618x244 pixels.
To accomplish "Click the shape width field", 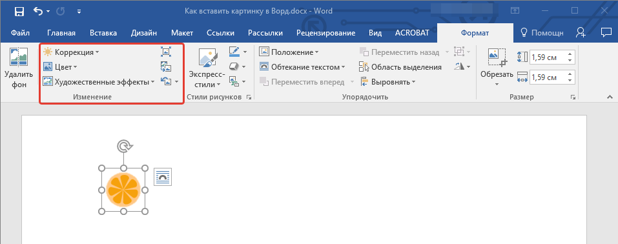I will [x=547, y=77].
